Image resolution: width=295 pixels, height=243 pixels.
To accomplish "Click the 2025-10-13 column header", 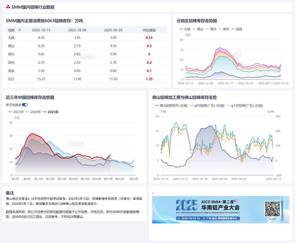I will coord(41,30).
